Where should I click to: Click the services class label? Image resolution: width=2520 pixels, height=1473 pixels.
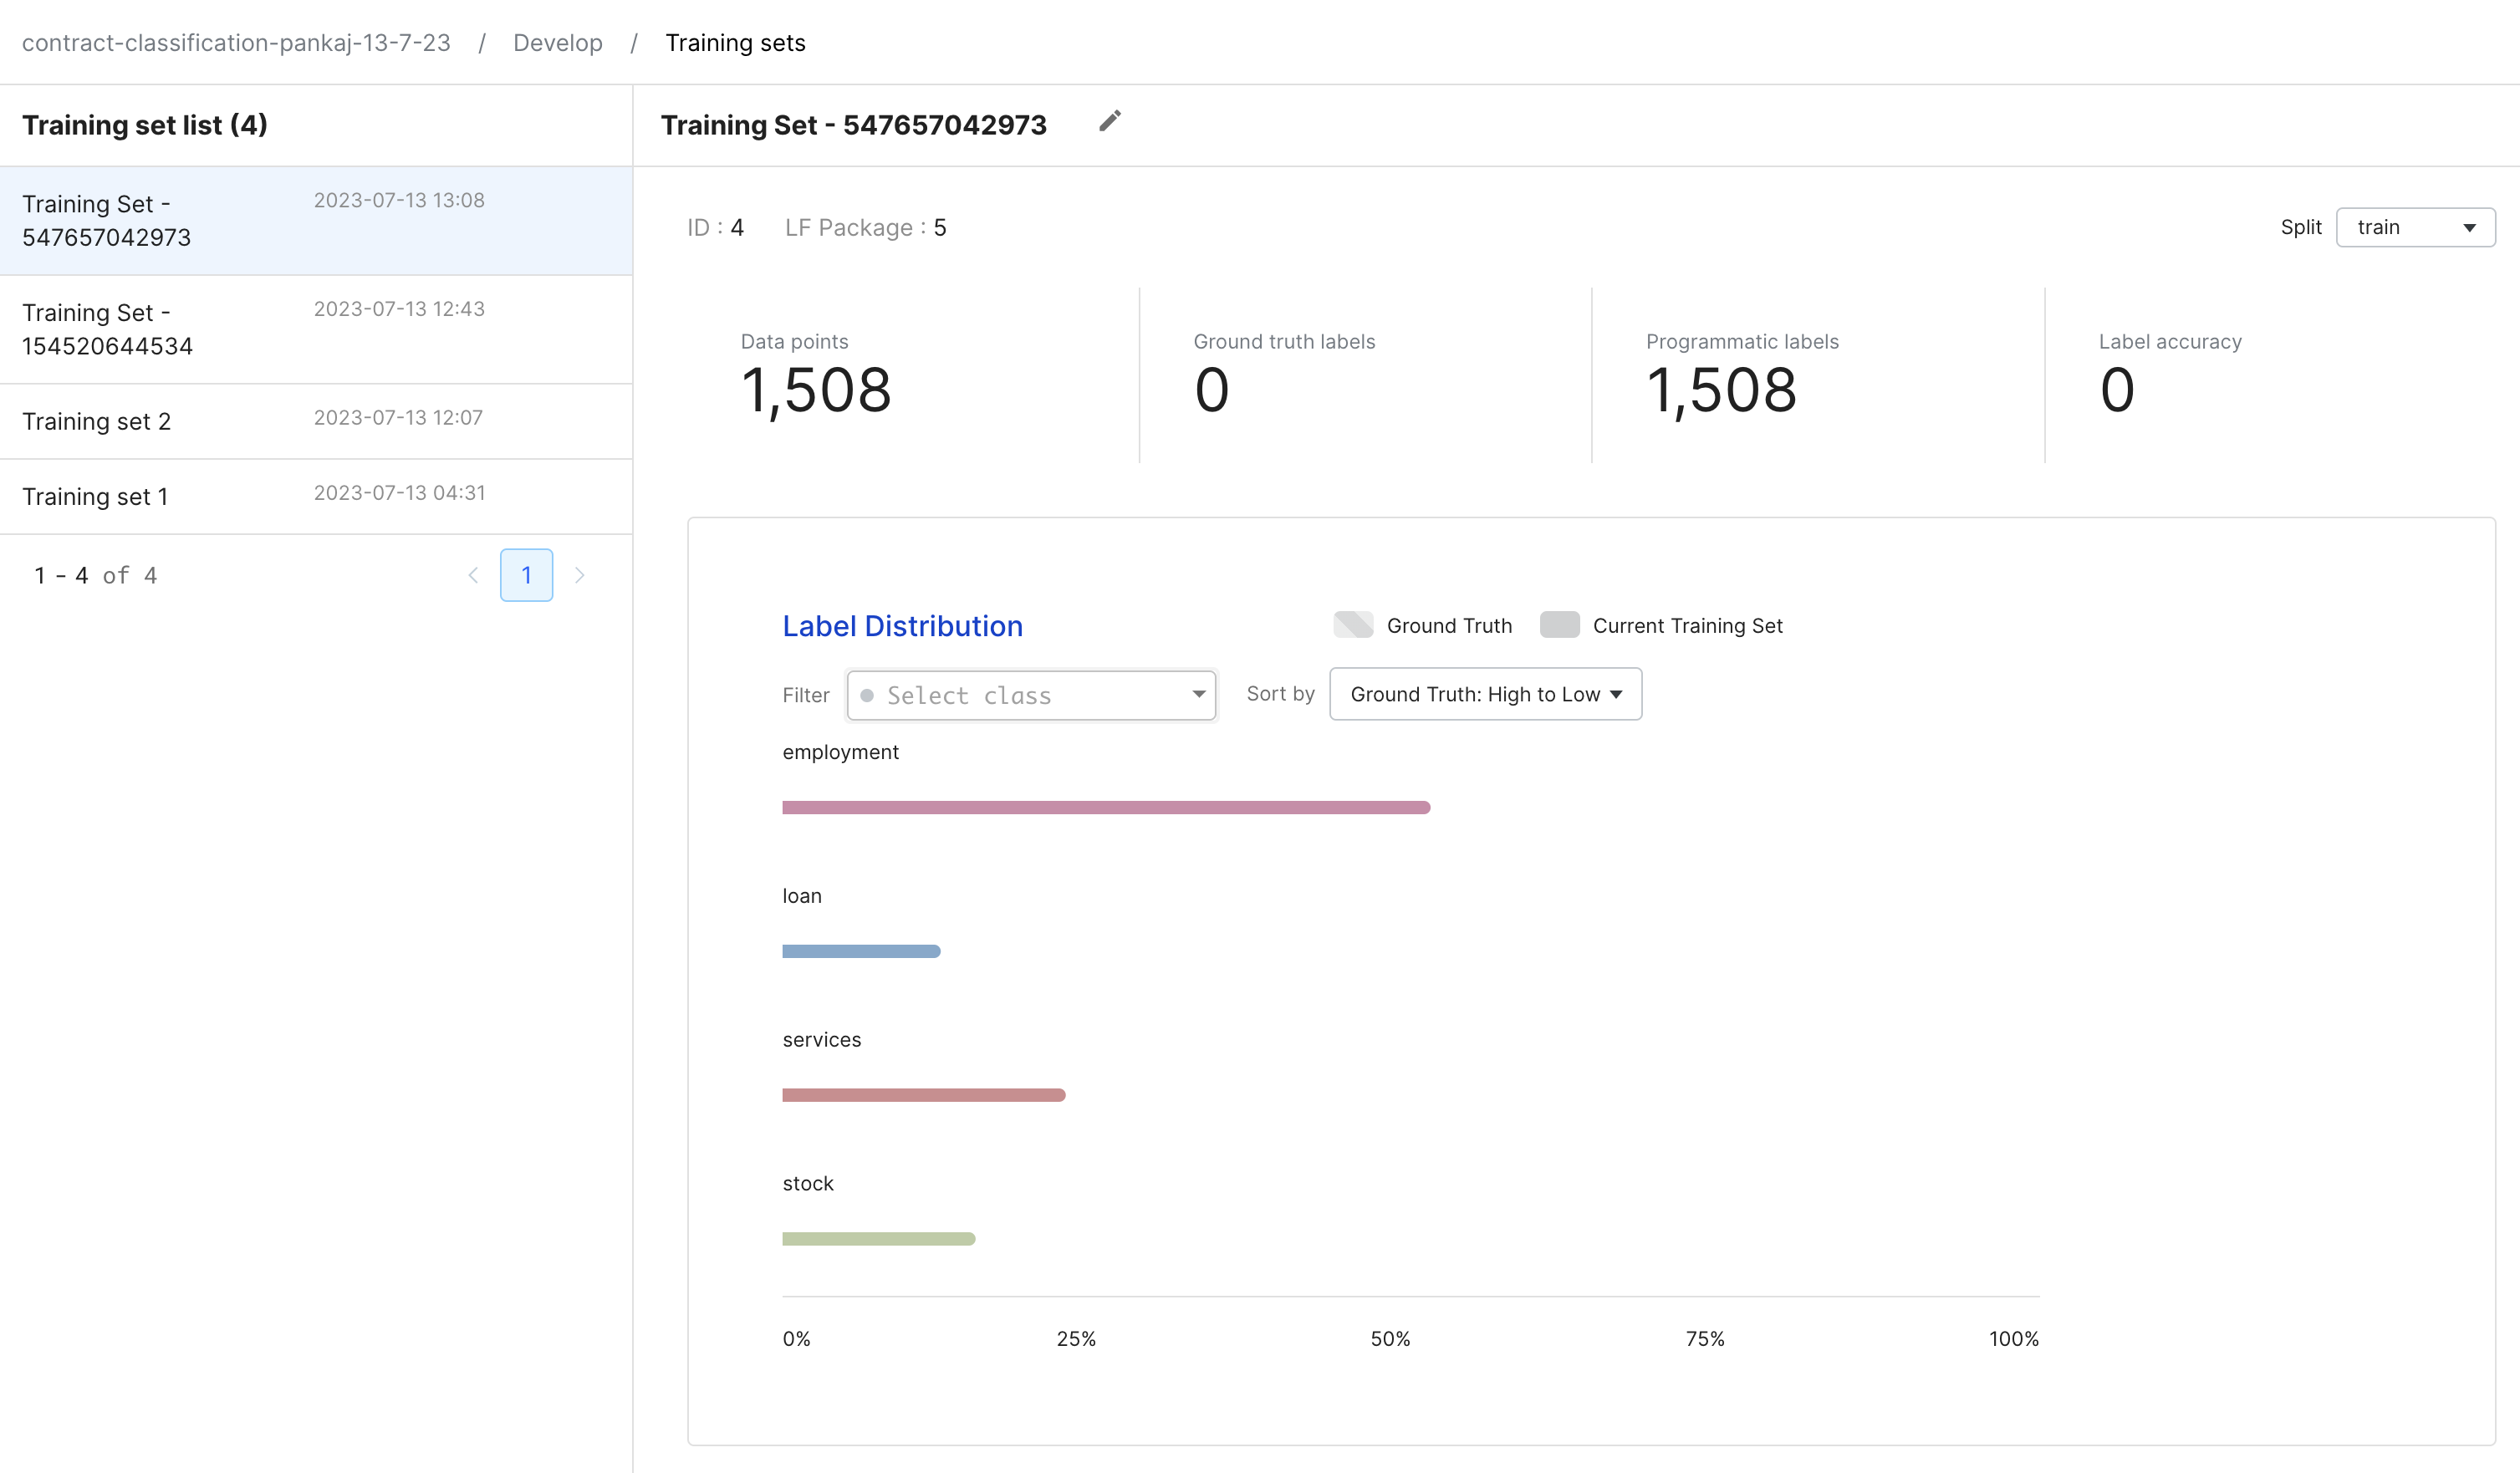click(821, 1040)
